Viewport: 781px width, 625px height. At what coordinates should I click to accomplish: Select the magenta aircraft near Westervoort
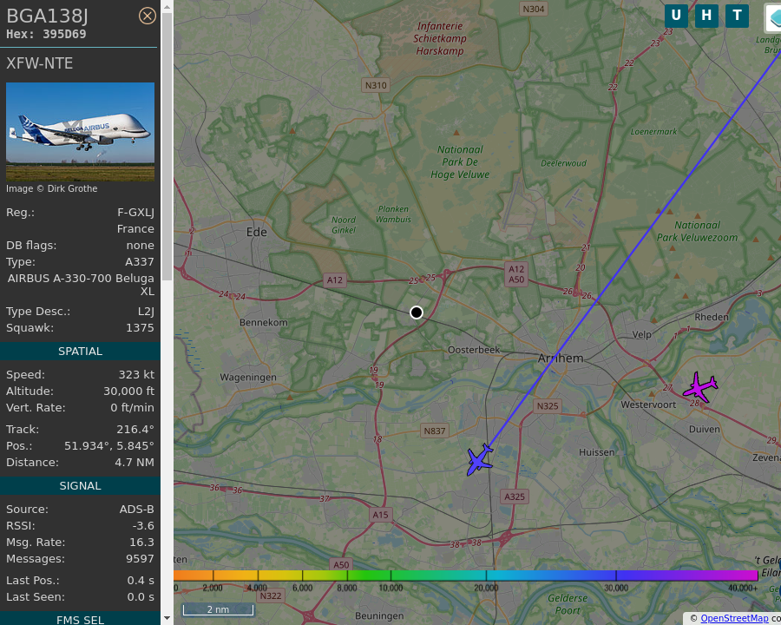699,387
